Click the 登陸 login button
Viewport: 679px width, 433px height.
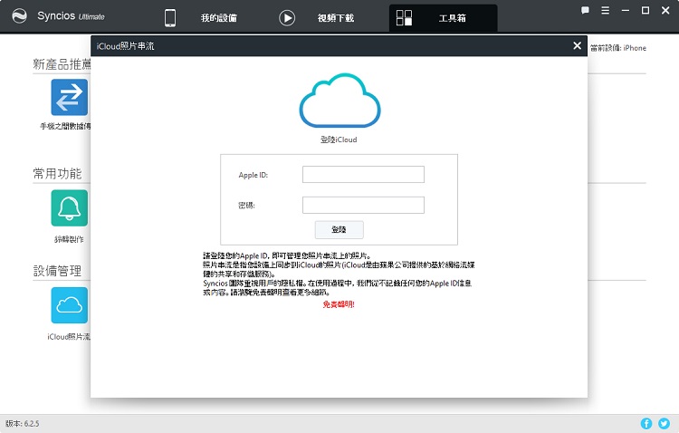(x=339, y=230)
